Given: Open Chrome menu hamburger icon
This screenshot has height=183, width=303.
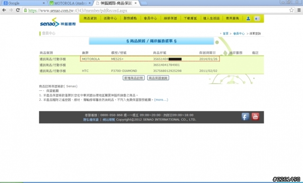Looking at the screenshot, I should pos(299,10).
